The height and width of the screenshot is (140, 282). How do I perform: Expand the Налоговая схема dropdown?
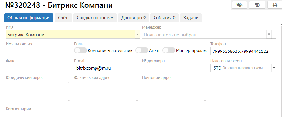pyautogui.click(x=274, y=68)
